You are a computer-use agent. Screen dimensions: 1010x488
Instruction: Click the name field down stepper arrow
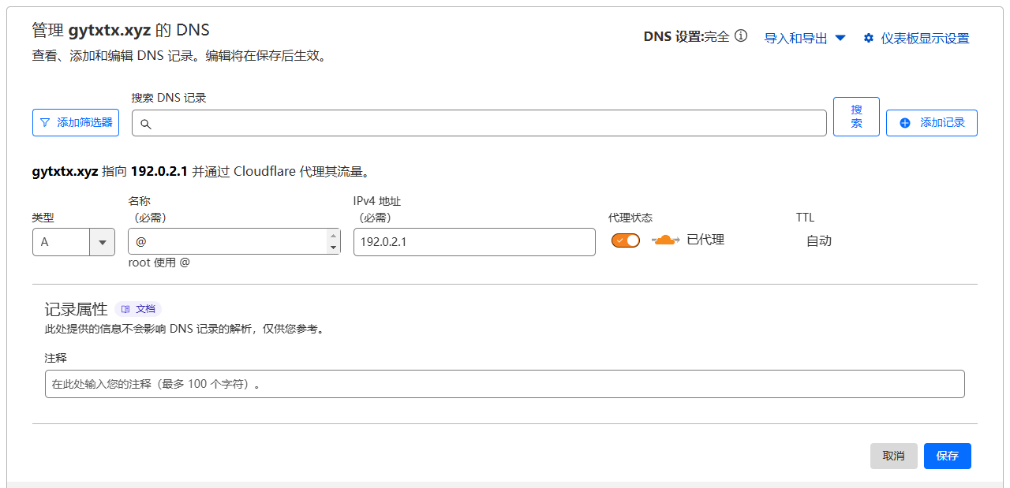333,248
